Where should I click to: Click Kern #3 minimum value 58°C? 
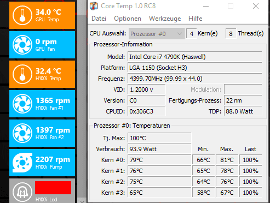coord(203,193)
